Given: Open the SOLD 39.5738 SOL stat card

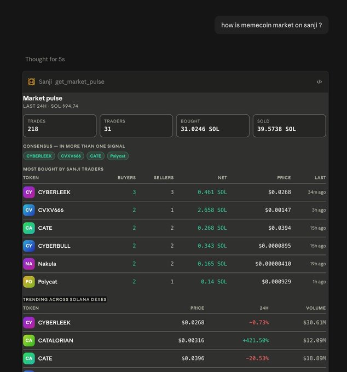Looking at the screenshot, I should point(290,126).
